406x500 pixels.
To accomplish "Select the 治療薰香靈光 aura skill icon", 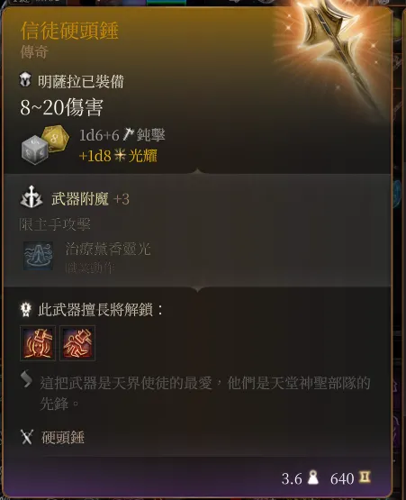I will coord(38,256).
